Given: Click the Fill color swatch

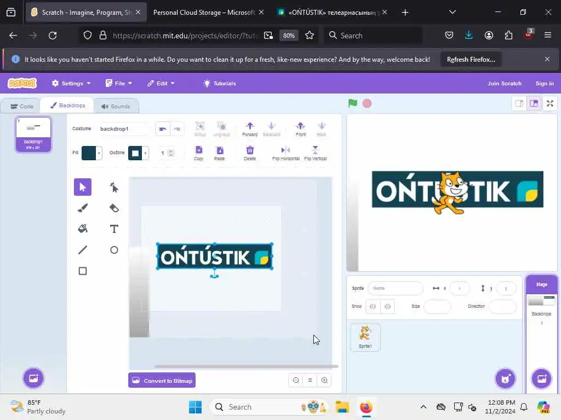Looking at the screenshot, I should (x=89, y=153).
